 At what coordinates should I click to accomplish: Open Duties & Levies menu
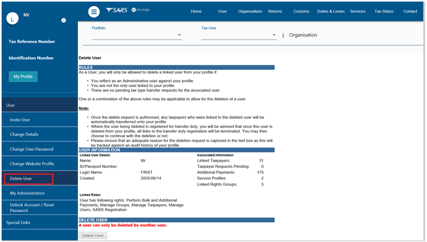[x=331, y=11]
